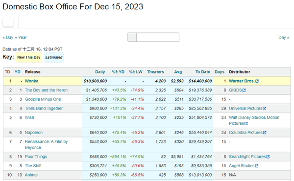Image resolution: width=294 pixels, height=181 pixels.
Task: Open external link icon beside Universal Pictures
Action: [x=265, y=109]
